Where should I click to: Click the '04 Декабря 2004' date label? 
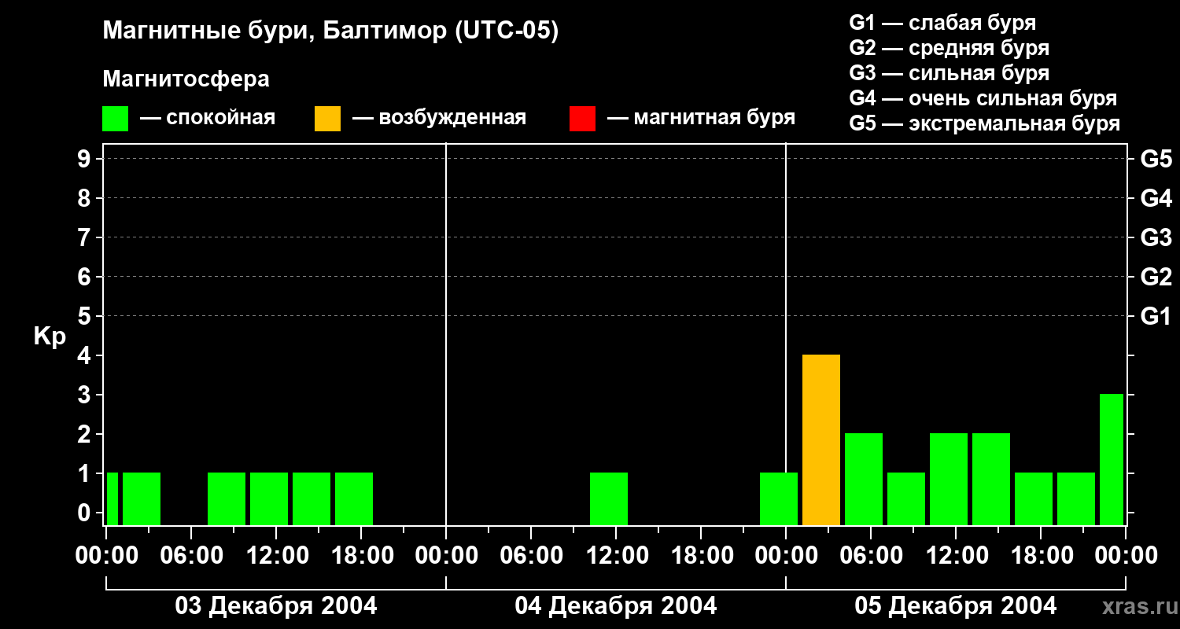[x=616, y=606]
